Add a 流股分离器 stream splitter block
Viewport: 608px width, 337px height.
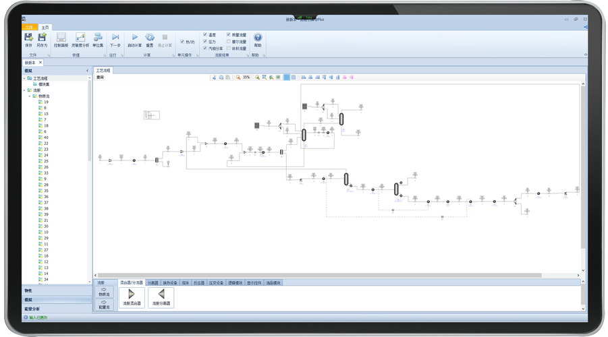161,297
